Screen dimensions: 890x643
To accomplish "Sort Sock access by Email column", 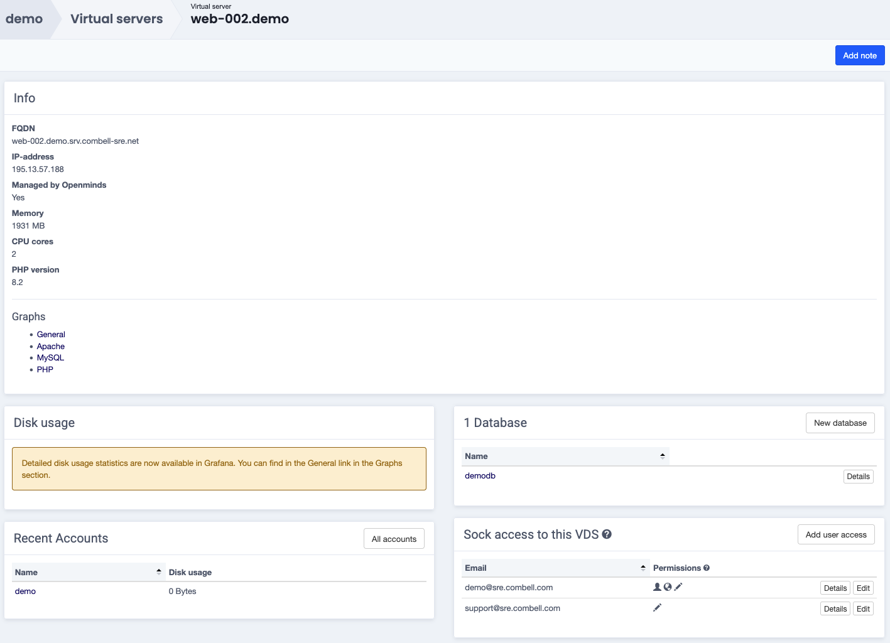I will [643, 568].
